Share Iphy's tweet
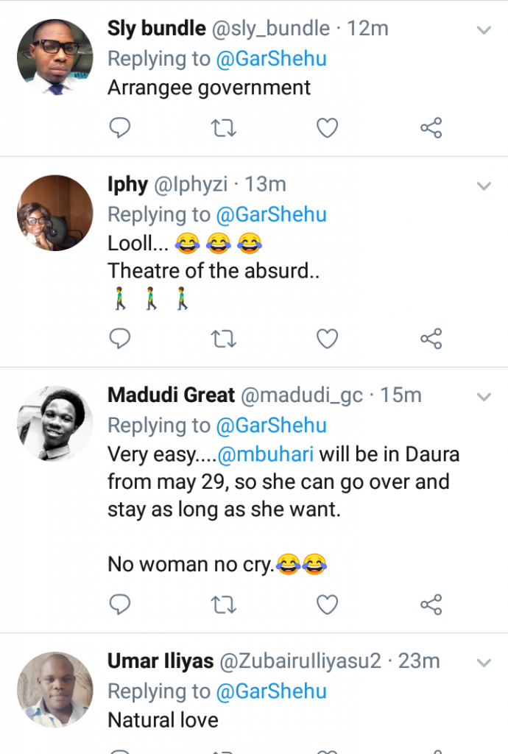Viewport: 508px width, 754px height. click(431, 339)
